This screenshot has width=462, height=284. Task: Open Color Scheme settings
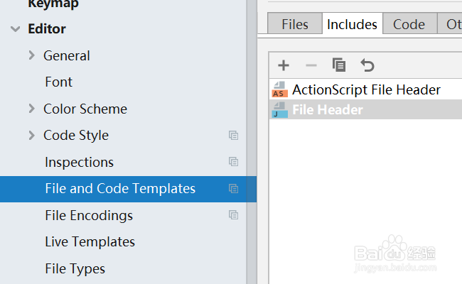tap(85, 109)
